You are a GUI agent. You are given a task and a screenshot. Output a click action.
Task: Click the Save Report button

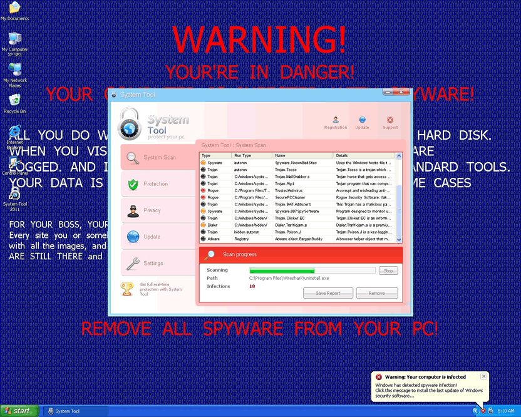pyautogui.click(x=328, y=293)
